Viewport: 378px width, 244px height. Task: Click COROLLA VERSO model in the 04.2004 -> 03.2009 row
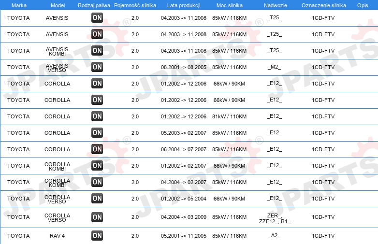tap(57, 217)
